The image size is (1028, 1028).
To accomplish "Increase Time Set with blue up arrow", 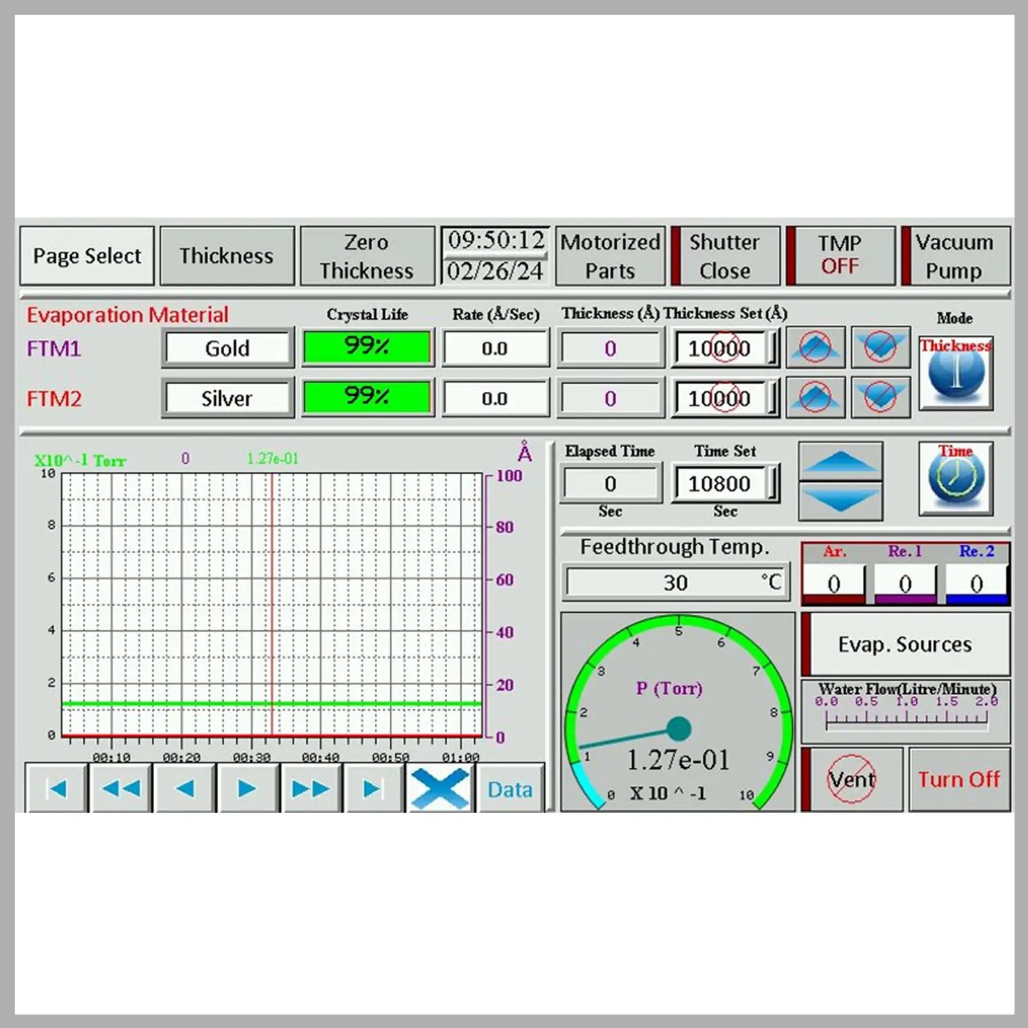I will click(840, 461).
